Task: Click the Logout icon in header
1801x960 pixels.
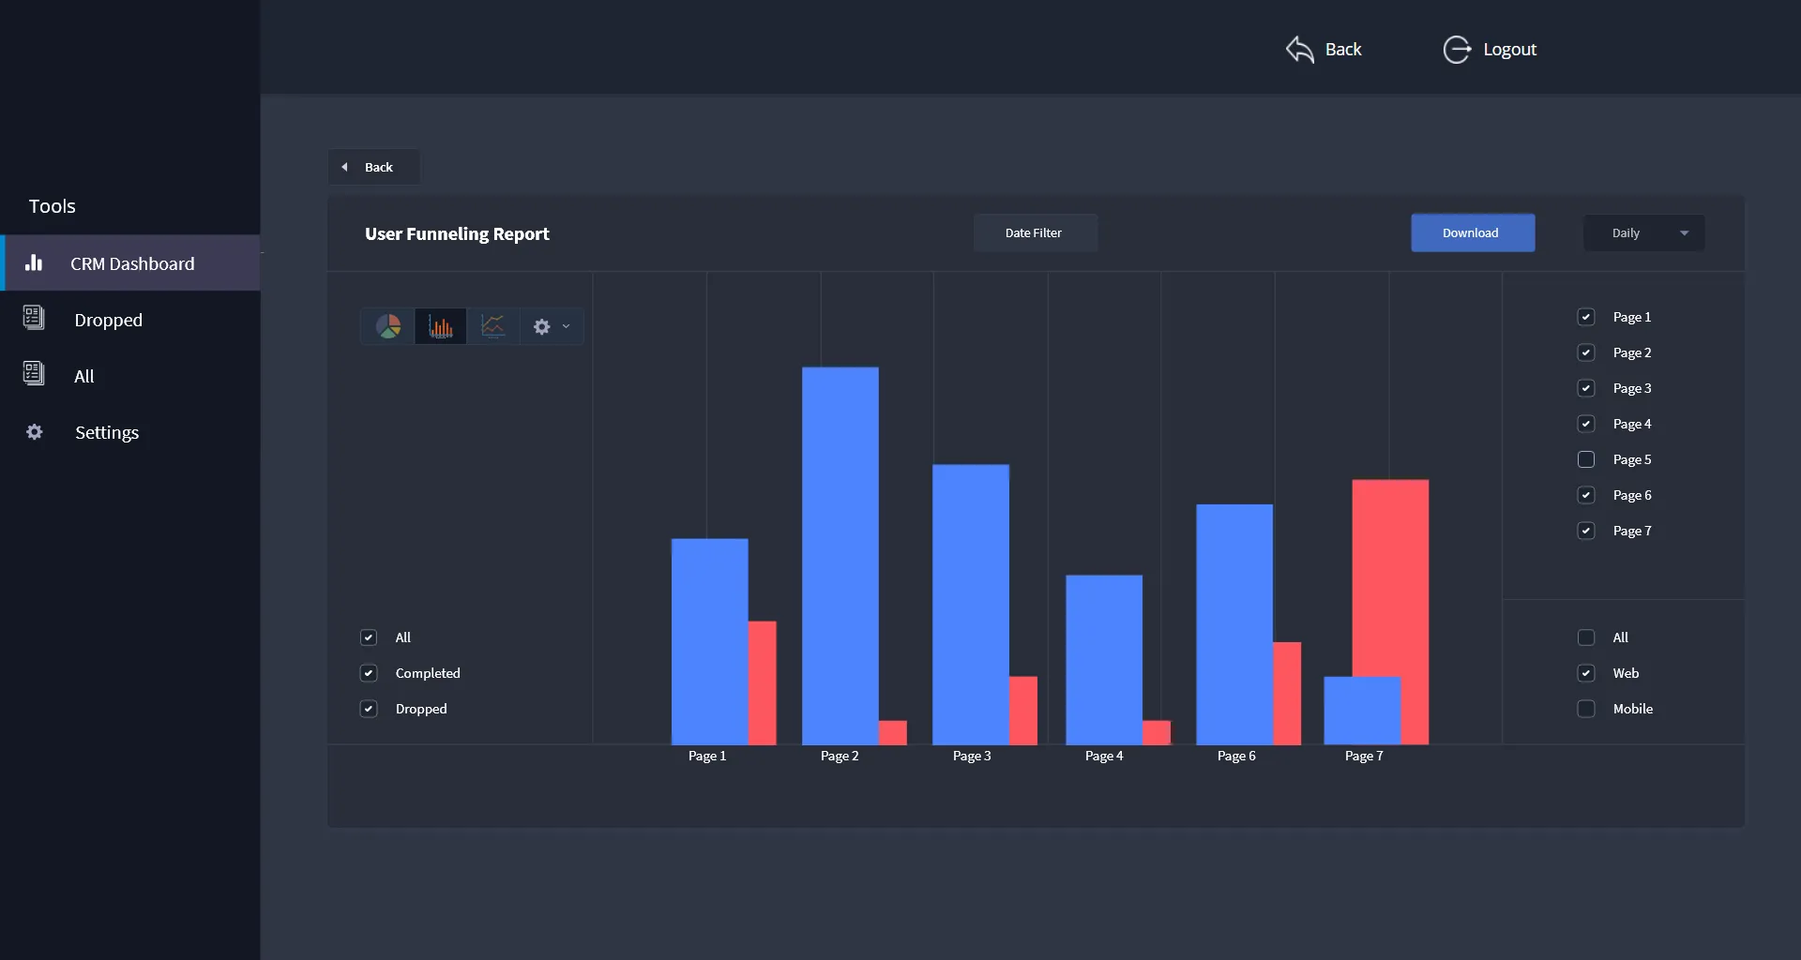Action: tap(1456, 50)
